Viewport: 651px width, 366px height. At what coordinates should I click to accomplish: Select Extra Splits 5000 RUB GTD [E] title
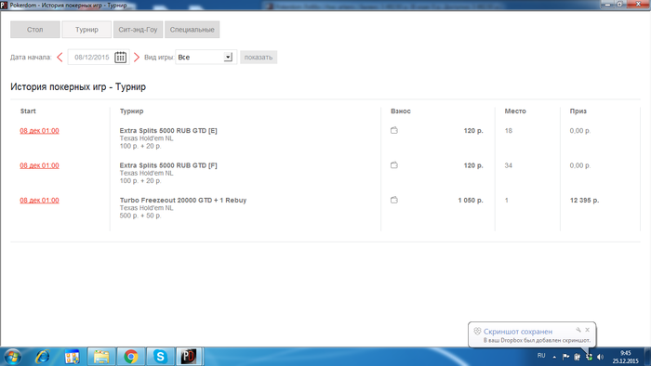point(168,131)
